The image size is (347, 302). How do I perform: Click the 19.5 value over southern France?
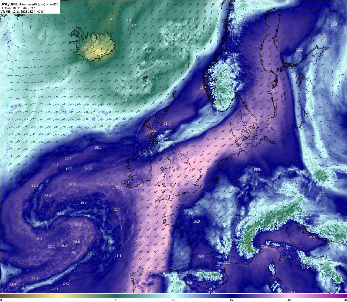click(x=200, y=256)
